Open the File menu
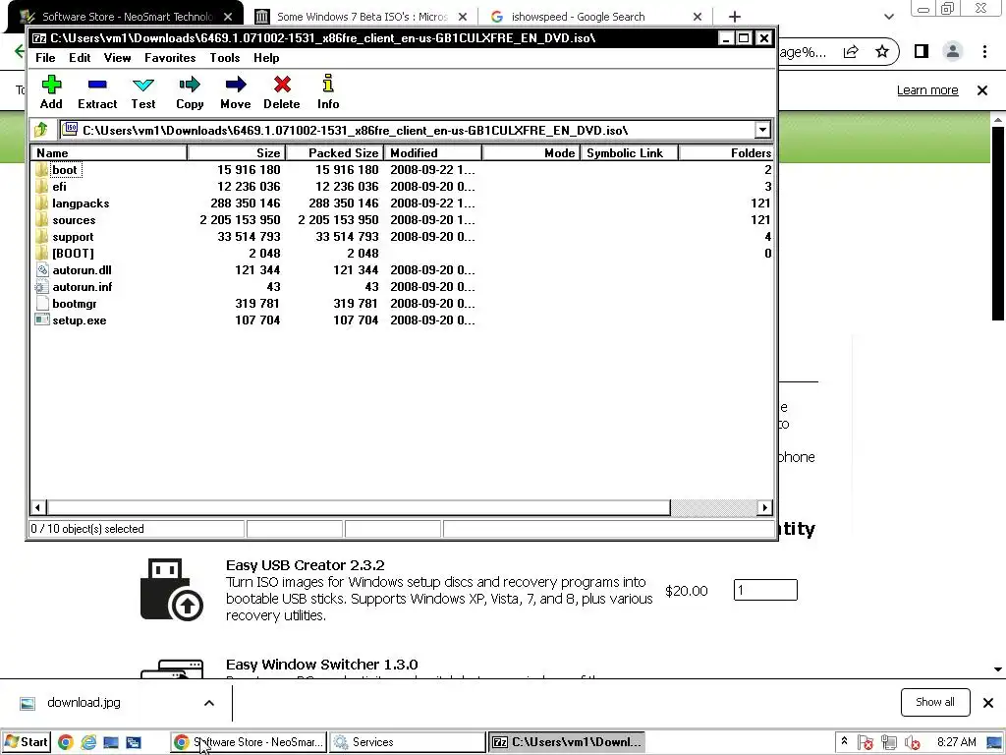 click(45, 58)
